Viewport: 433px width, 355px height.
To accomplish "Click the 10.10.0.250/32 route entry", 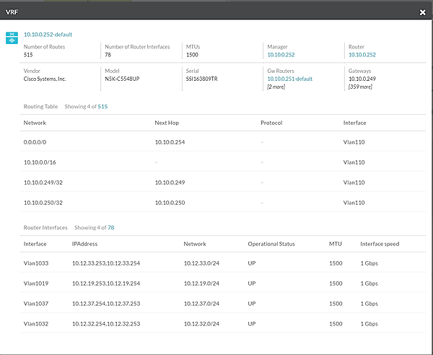I will click(x=43, y=203).
